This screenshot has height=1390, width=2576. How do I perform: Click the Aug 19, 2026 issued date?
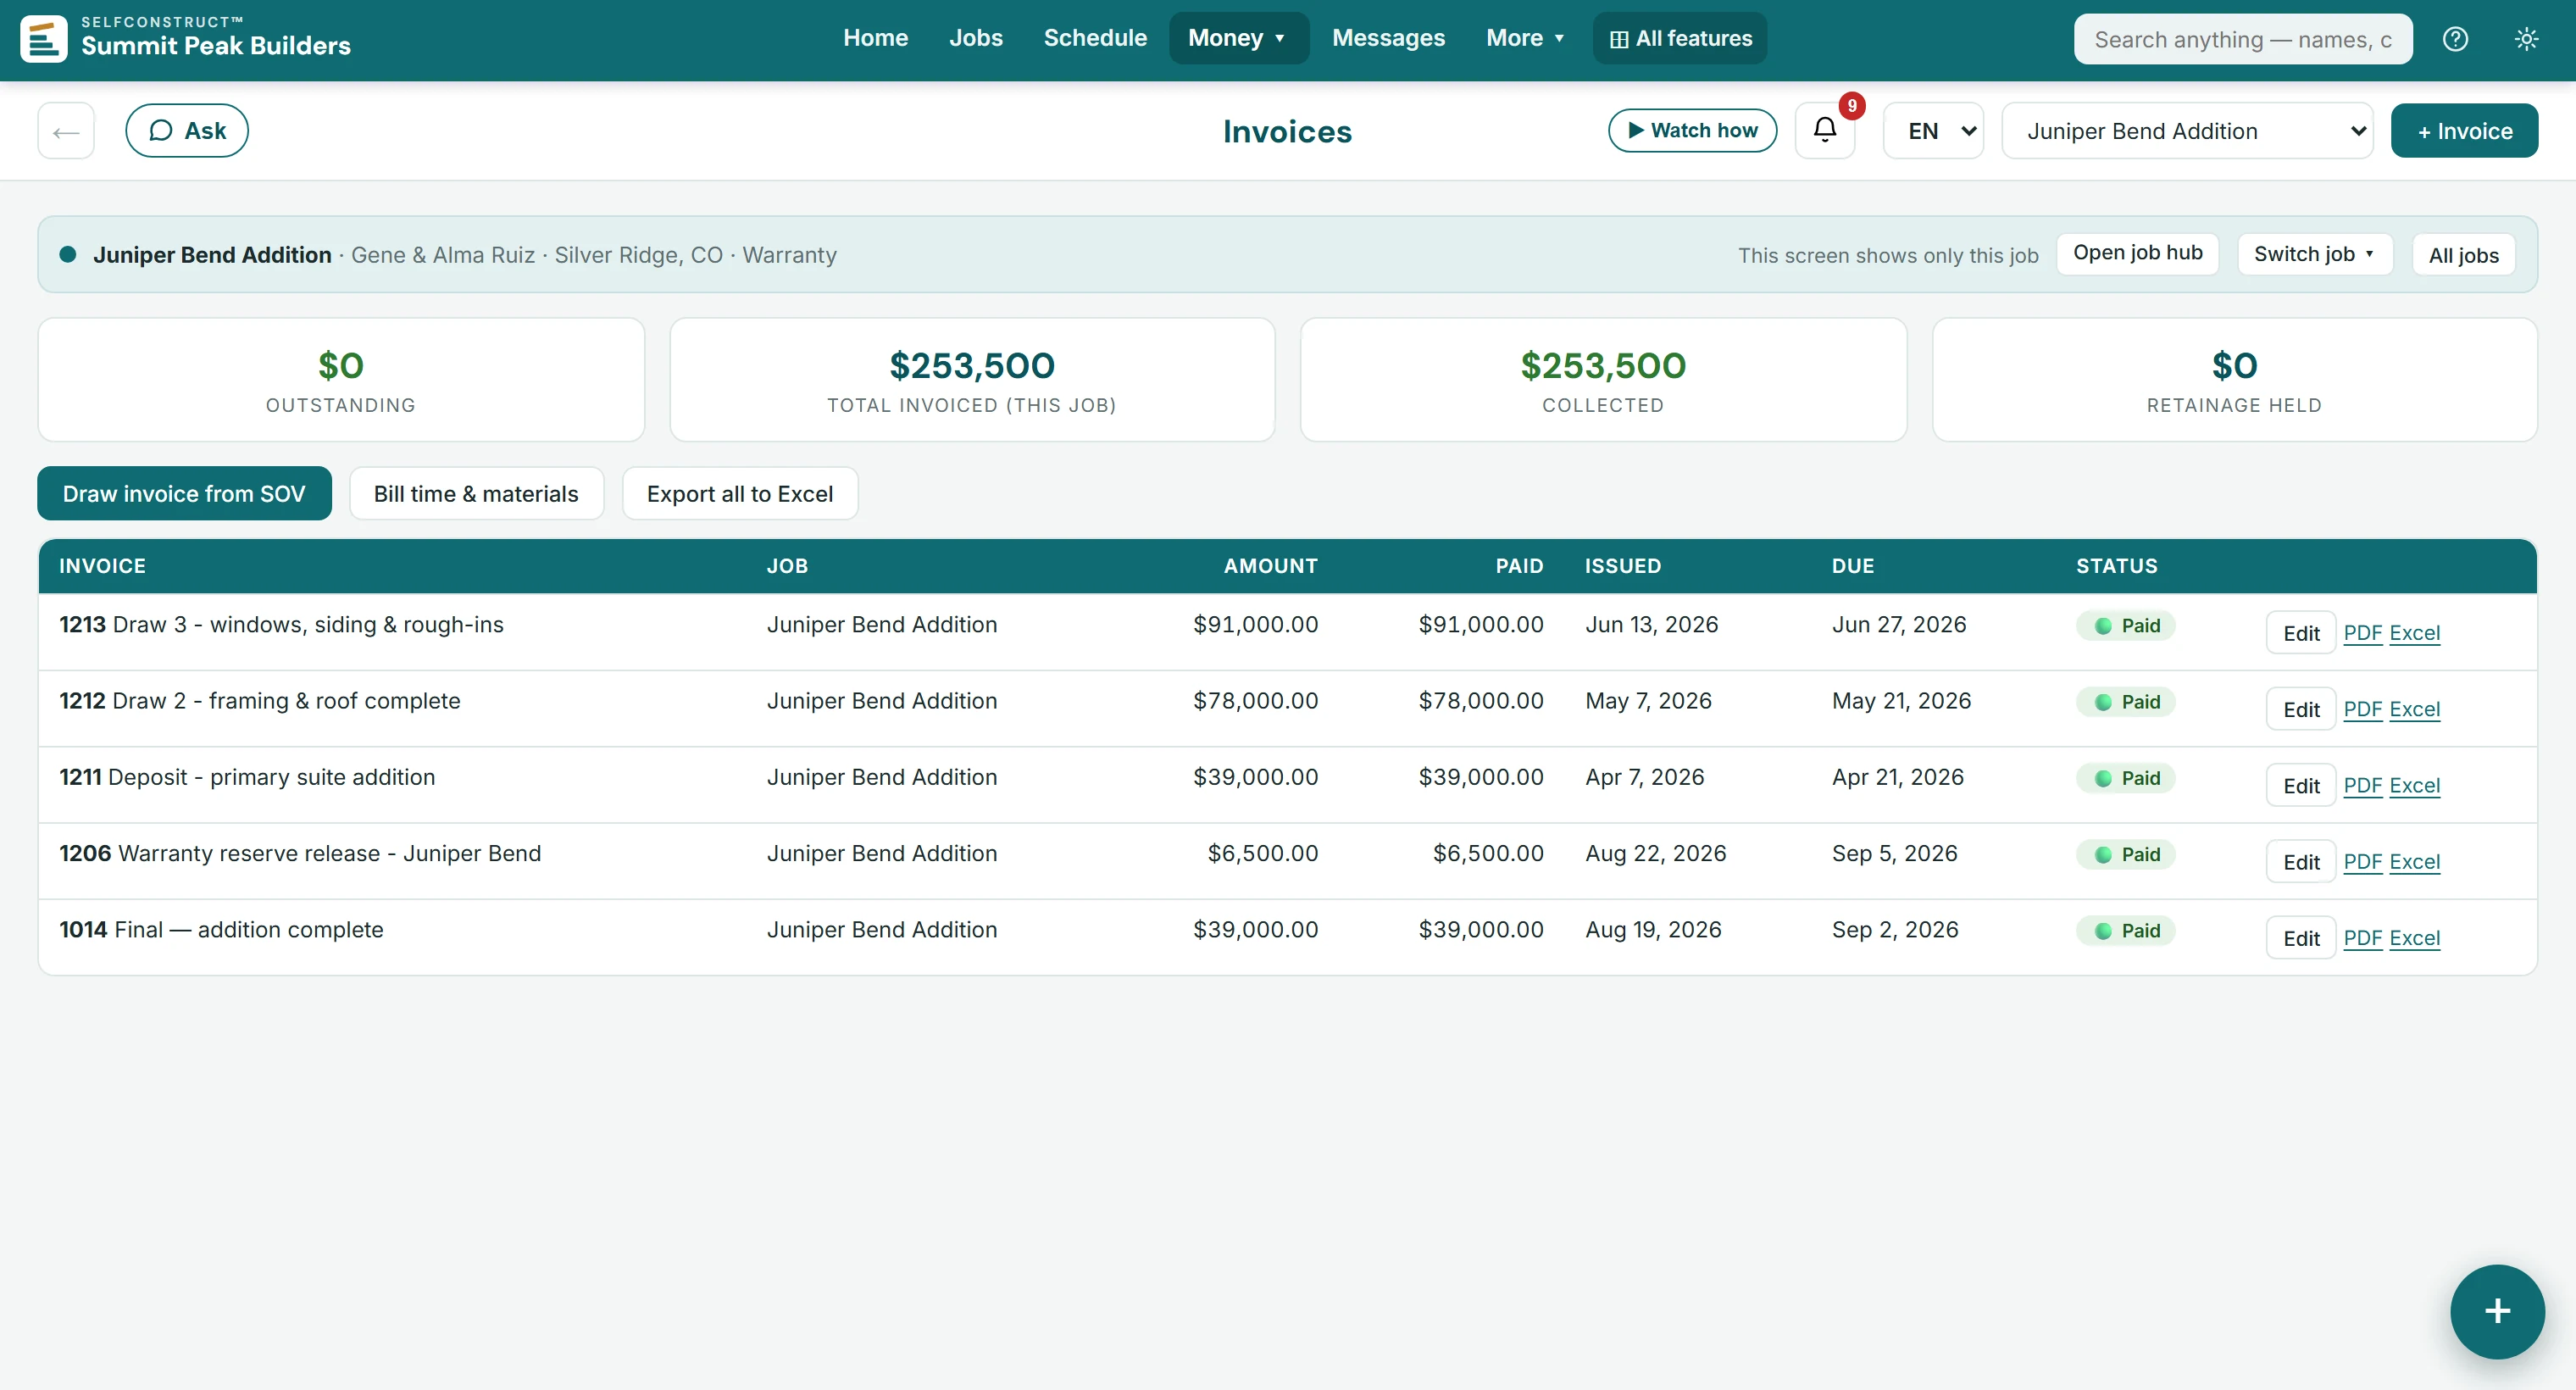[x=1653, y=930]
